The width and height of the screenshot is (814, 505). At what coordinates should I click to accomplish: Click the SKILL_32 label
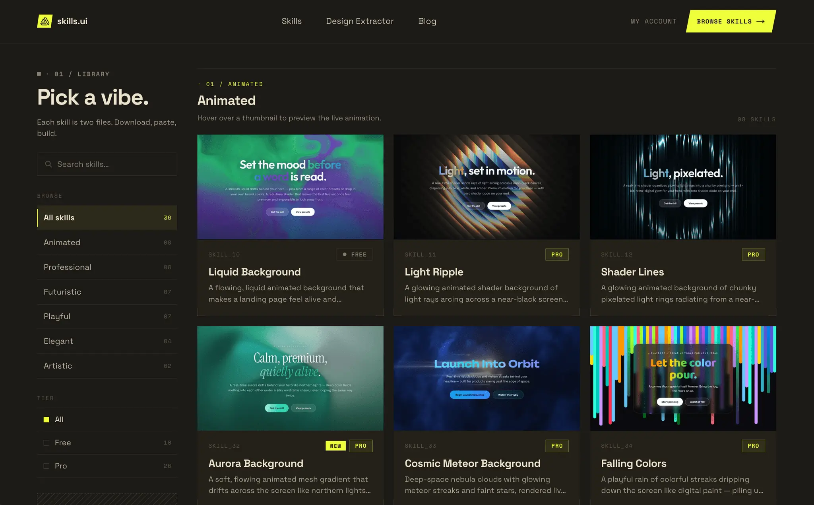click(224, 446)
